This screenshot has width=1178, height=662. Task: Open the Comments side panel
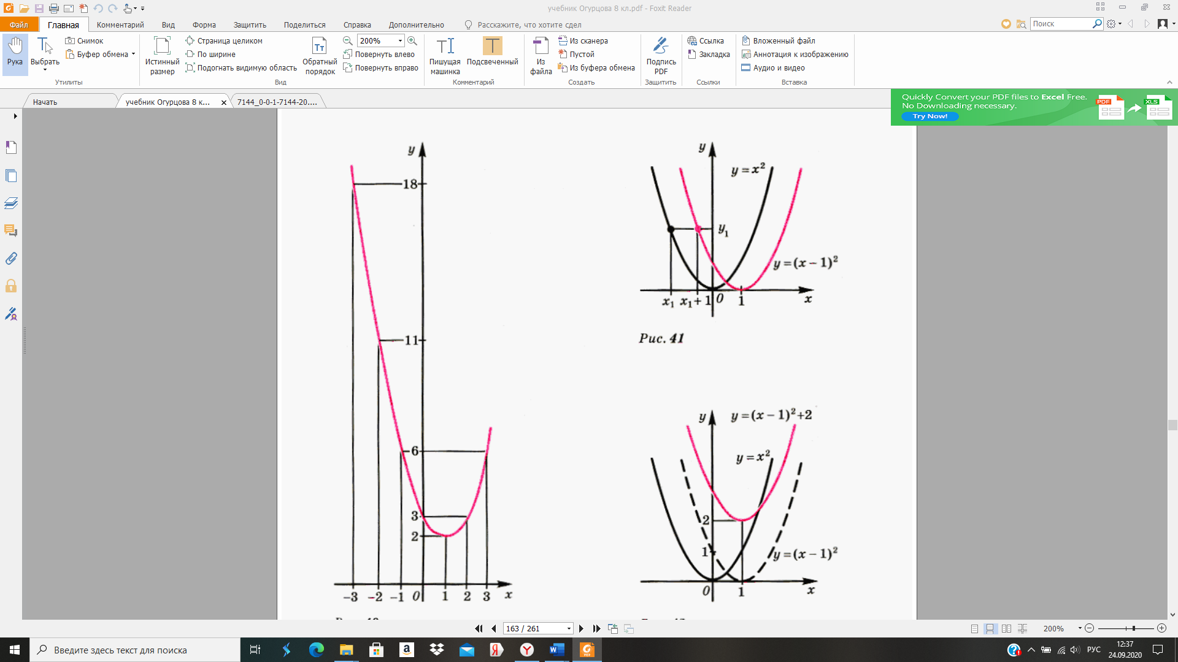click(x=11, y=230)
